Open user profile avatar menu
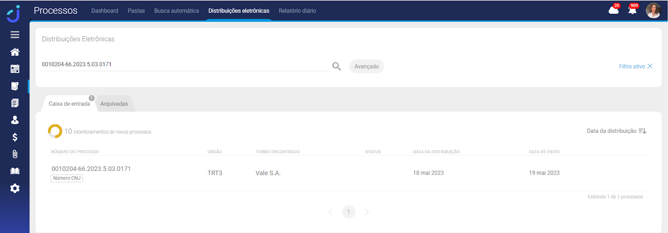 tap(653, 10)
